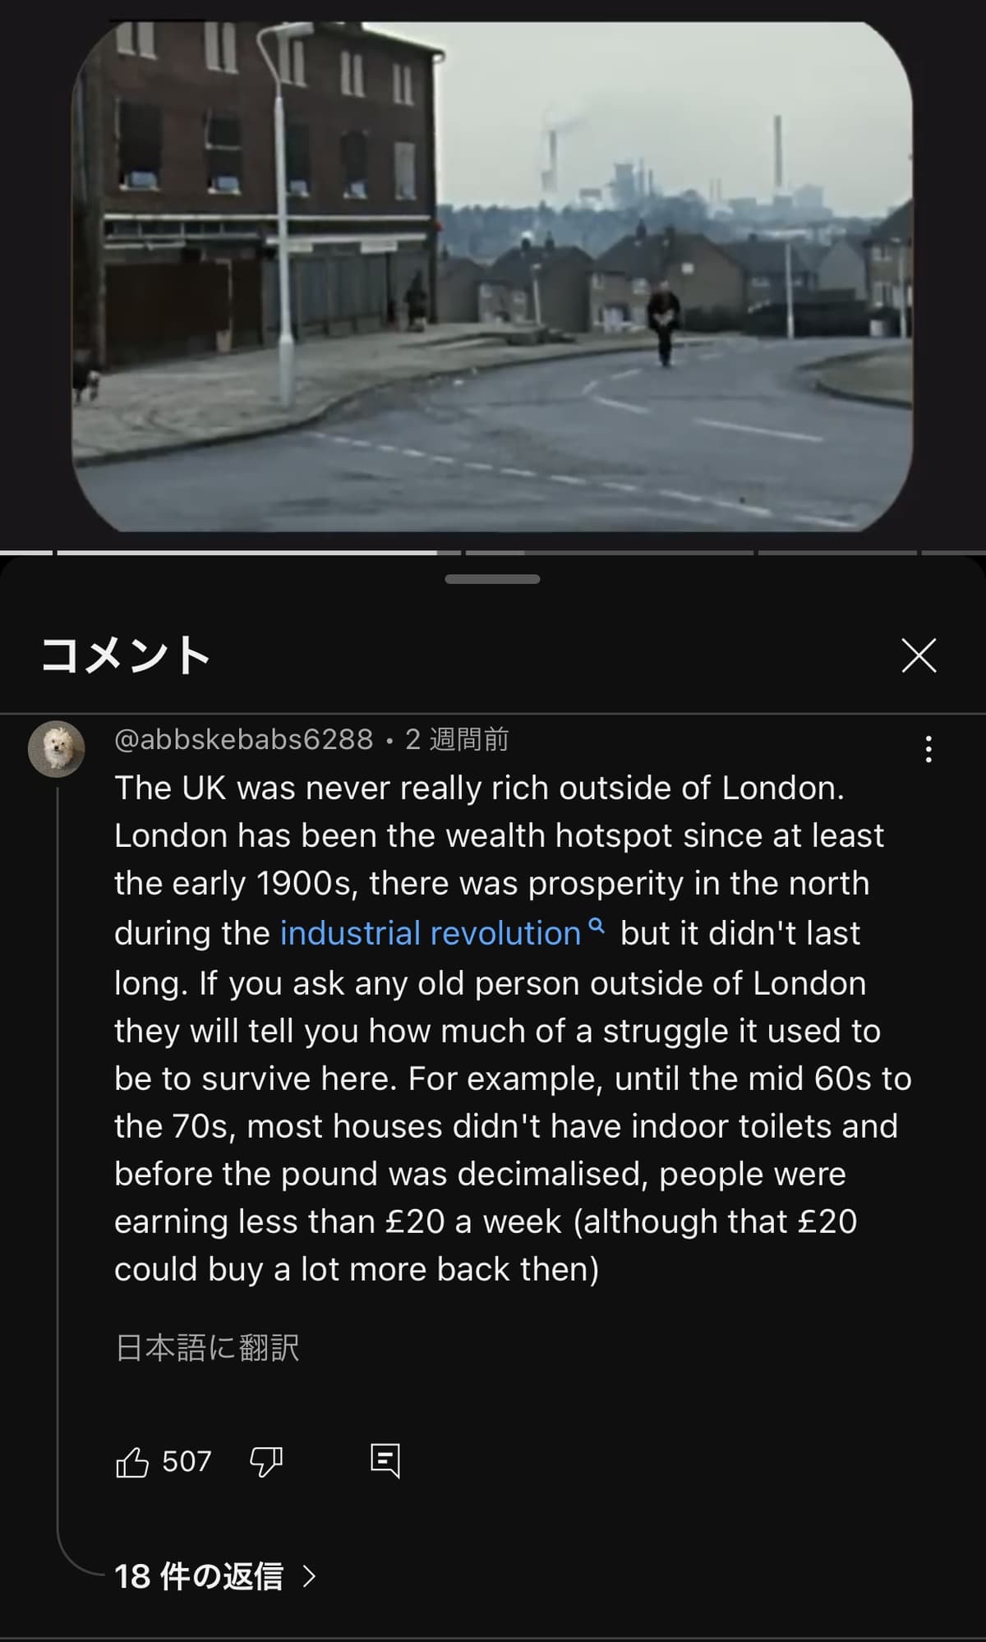This screenshot has height=1642, width=986.
Task: Seek on the video progress bar
Action: [493, 553]
